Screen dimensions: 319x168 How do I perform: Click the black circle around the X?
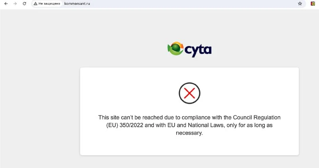point(189,93)
